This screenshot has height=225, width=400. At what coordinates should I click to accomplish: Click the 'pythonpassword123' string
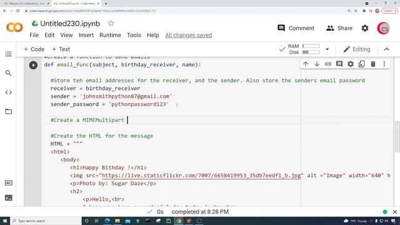point(139,104)
